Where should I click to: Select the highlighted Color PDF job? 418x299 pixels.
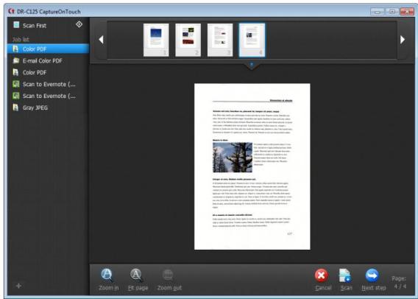48,49
